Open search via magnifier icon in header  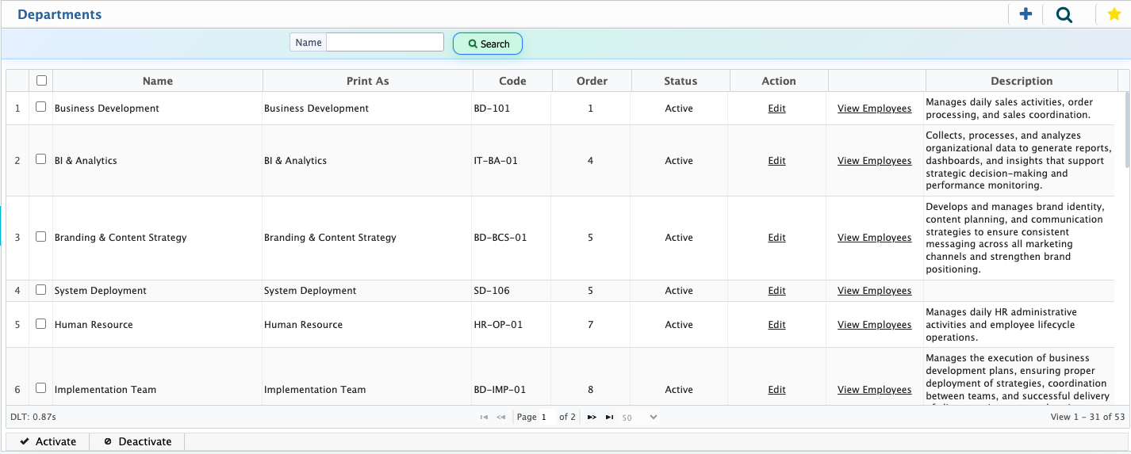1064,14
